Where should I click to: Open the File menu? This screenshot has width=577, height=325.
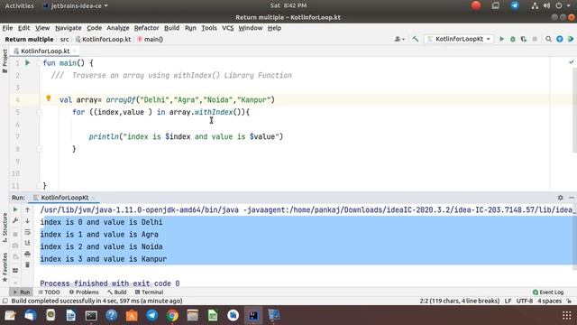coord(7,28)
